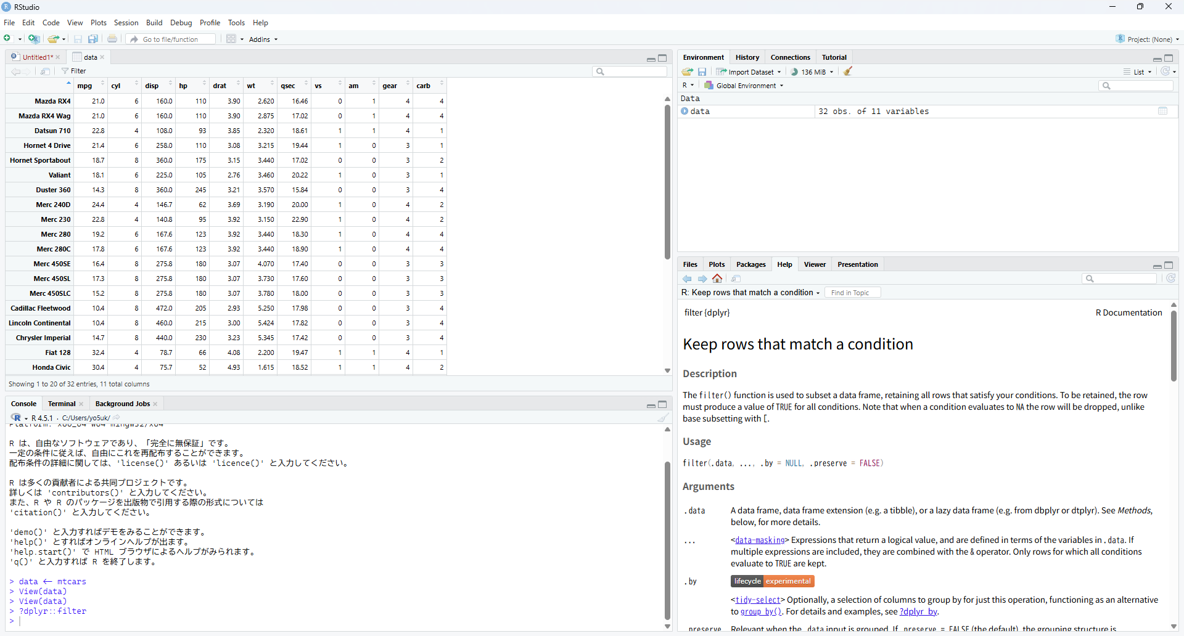Viewport: 1184px width, 636px height.
Task: Click the save workspace icon in Environment
Action: [702, 71]
